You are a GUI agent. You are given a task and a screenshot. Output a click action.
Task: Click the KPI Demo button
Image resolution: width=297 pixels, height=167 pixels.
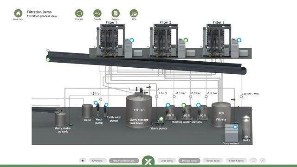click(97, 161)
